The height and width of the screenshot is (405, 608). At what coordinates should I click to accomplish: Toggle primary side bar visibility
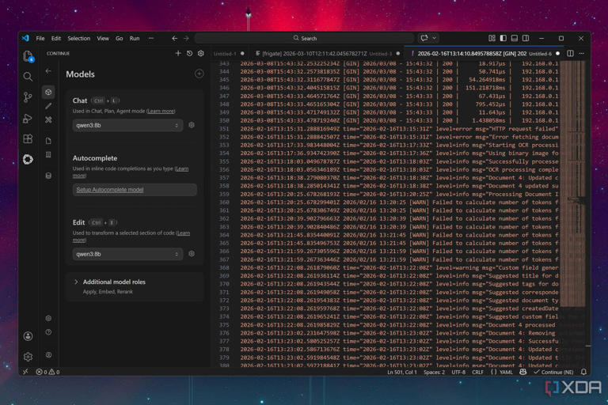503,38
